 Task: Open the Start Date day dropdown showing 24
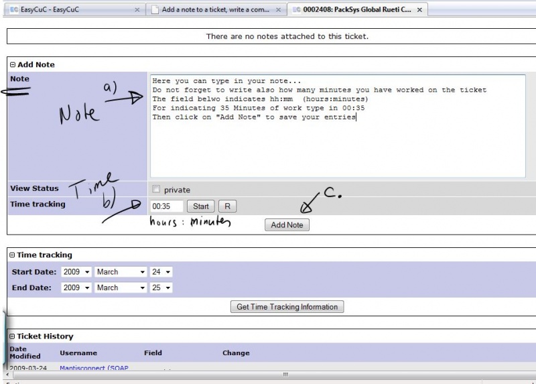point(161,272)
